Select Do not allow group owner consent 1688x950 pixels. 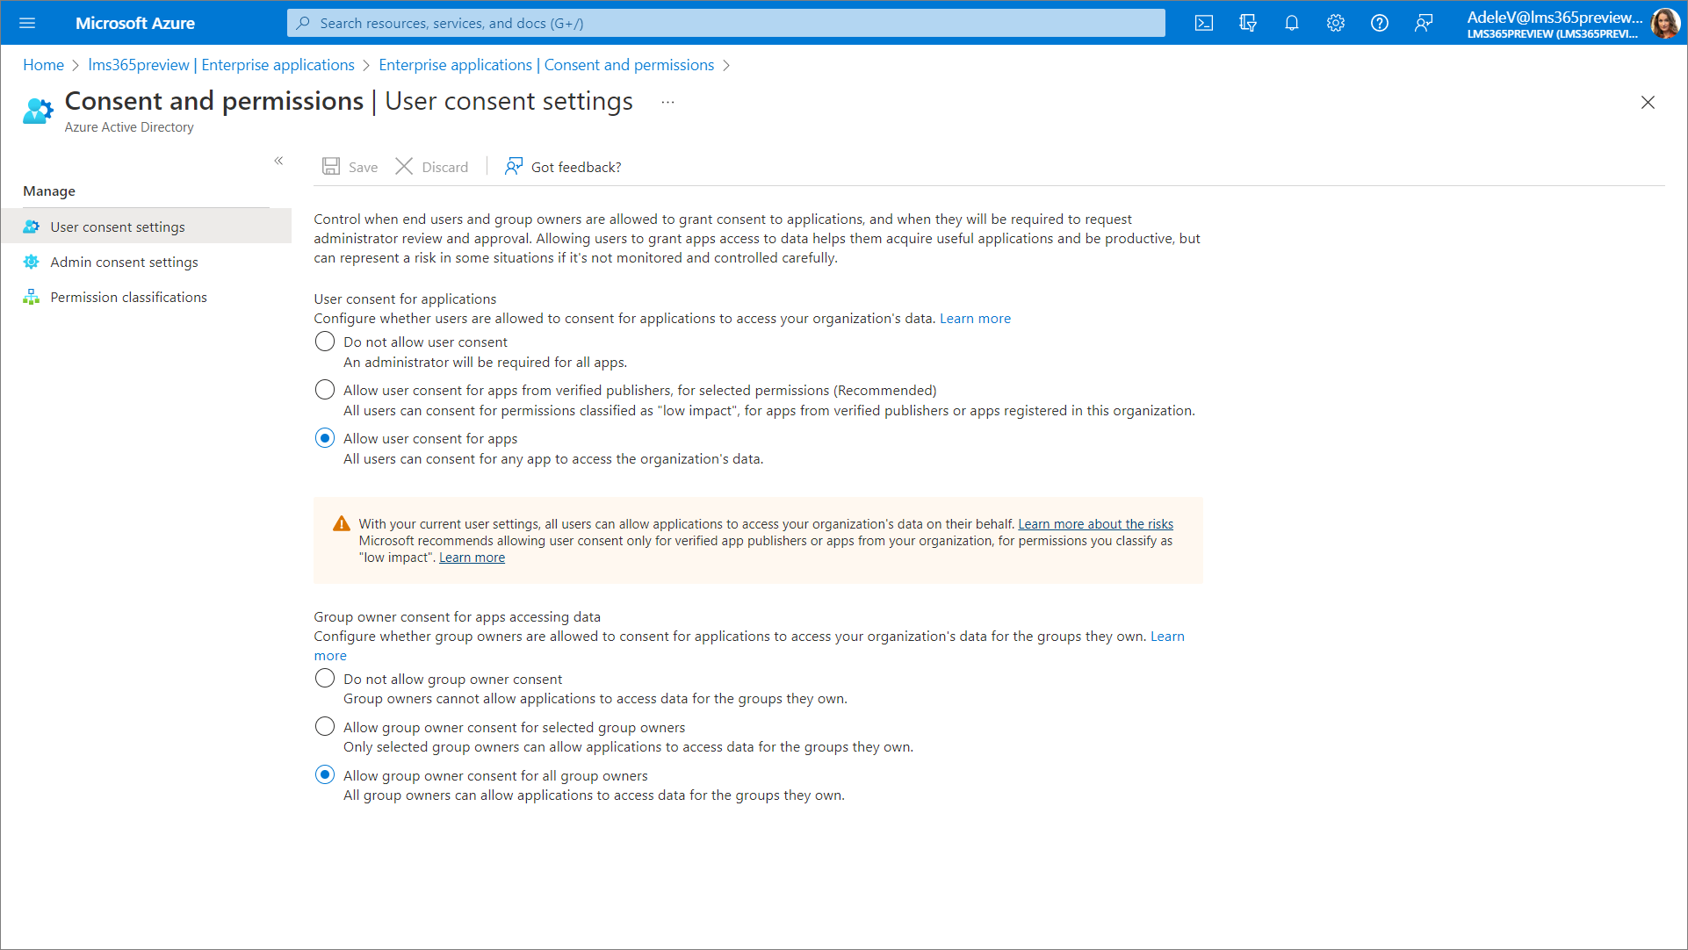pos(325,679)
